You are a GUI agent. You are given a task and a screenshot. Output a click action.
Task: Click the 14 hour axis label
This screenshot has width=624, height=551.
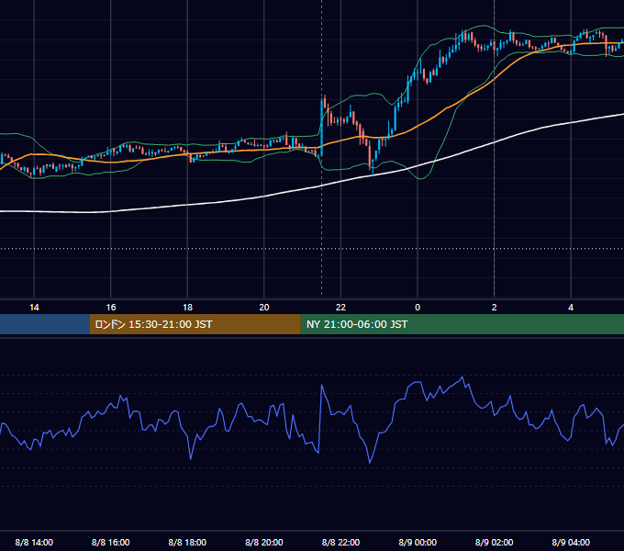pos(34,308)
